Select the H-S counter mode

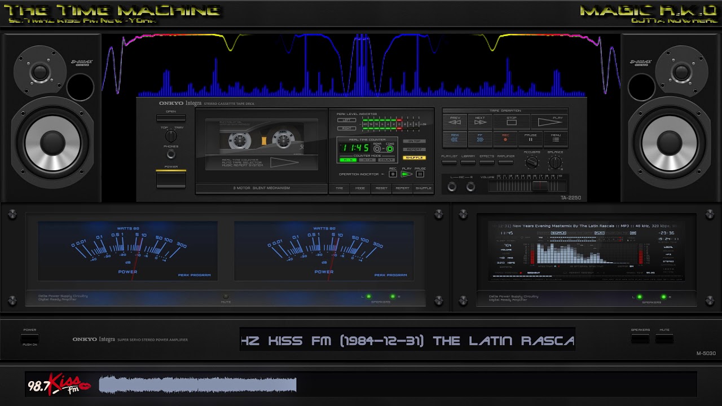(x=348, y=160)
